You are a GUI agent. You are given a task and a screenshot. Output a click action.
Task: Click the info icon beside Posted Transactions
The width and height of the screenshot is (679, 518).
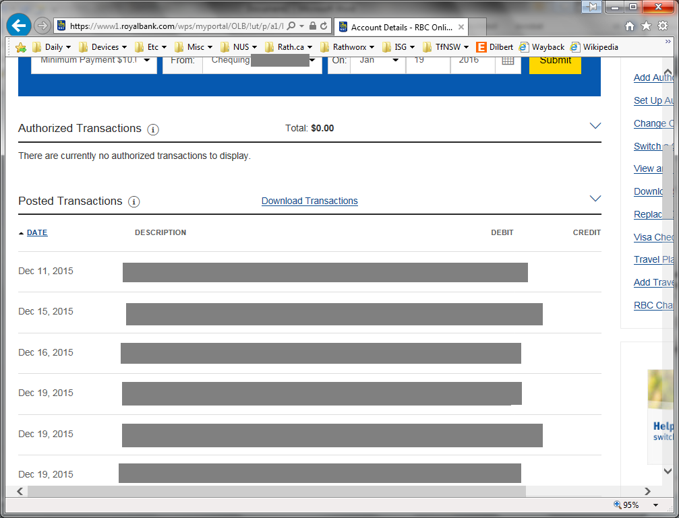pyautogui.click(x=134, y=202)
